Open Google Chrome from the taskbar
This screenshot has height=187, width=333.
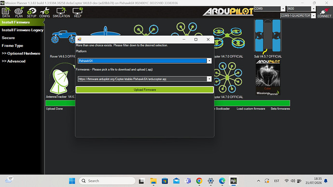coord(199,181)
